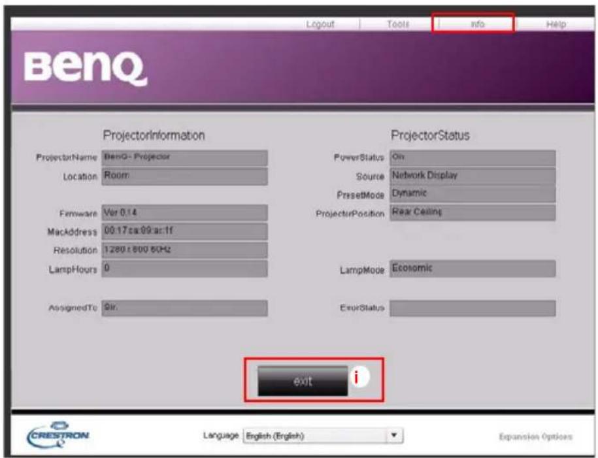Image resolution: width=598 pixels, height=458 pixels.
Task: Click the ProjectorPosition field Rear Ceiling
Action: [x=473, y=212]
